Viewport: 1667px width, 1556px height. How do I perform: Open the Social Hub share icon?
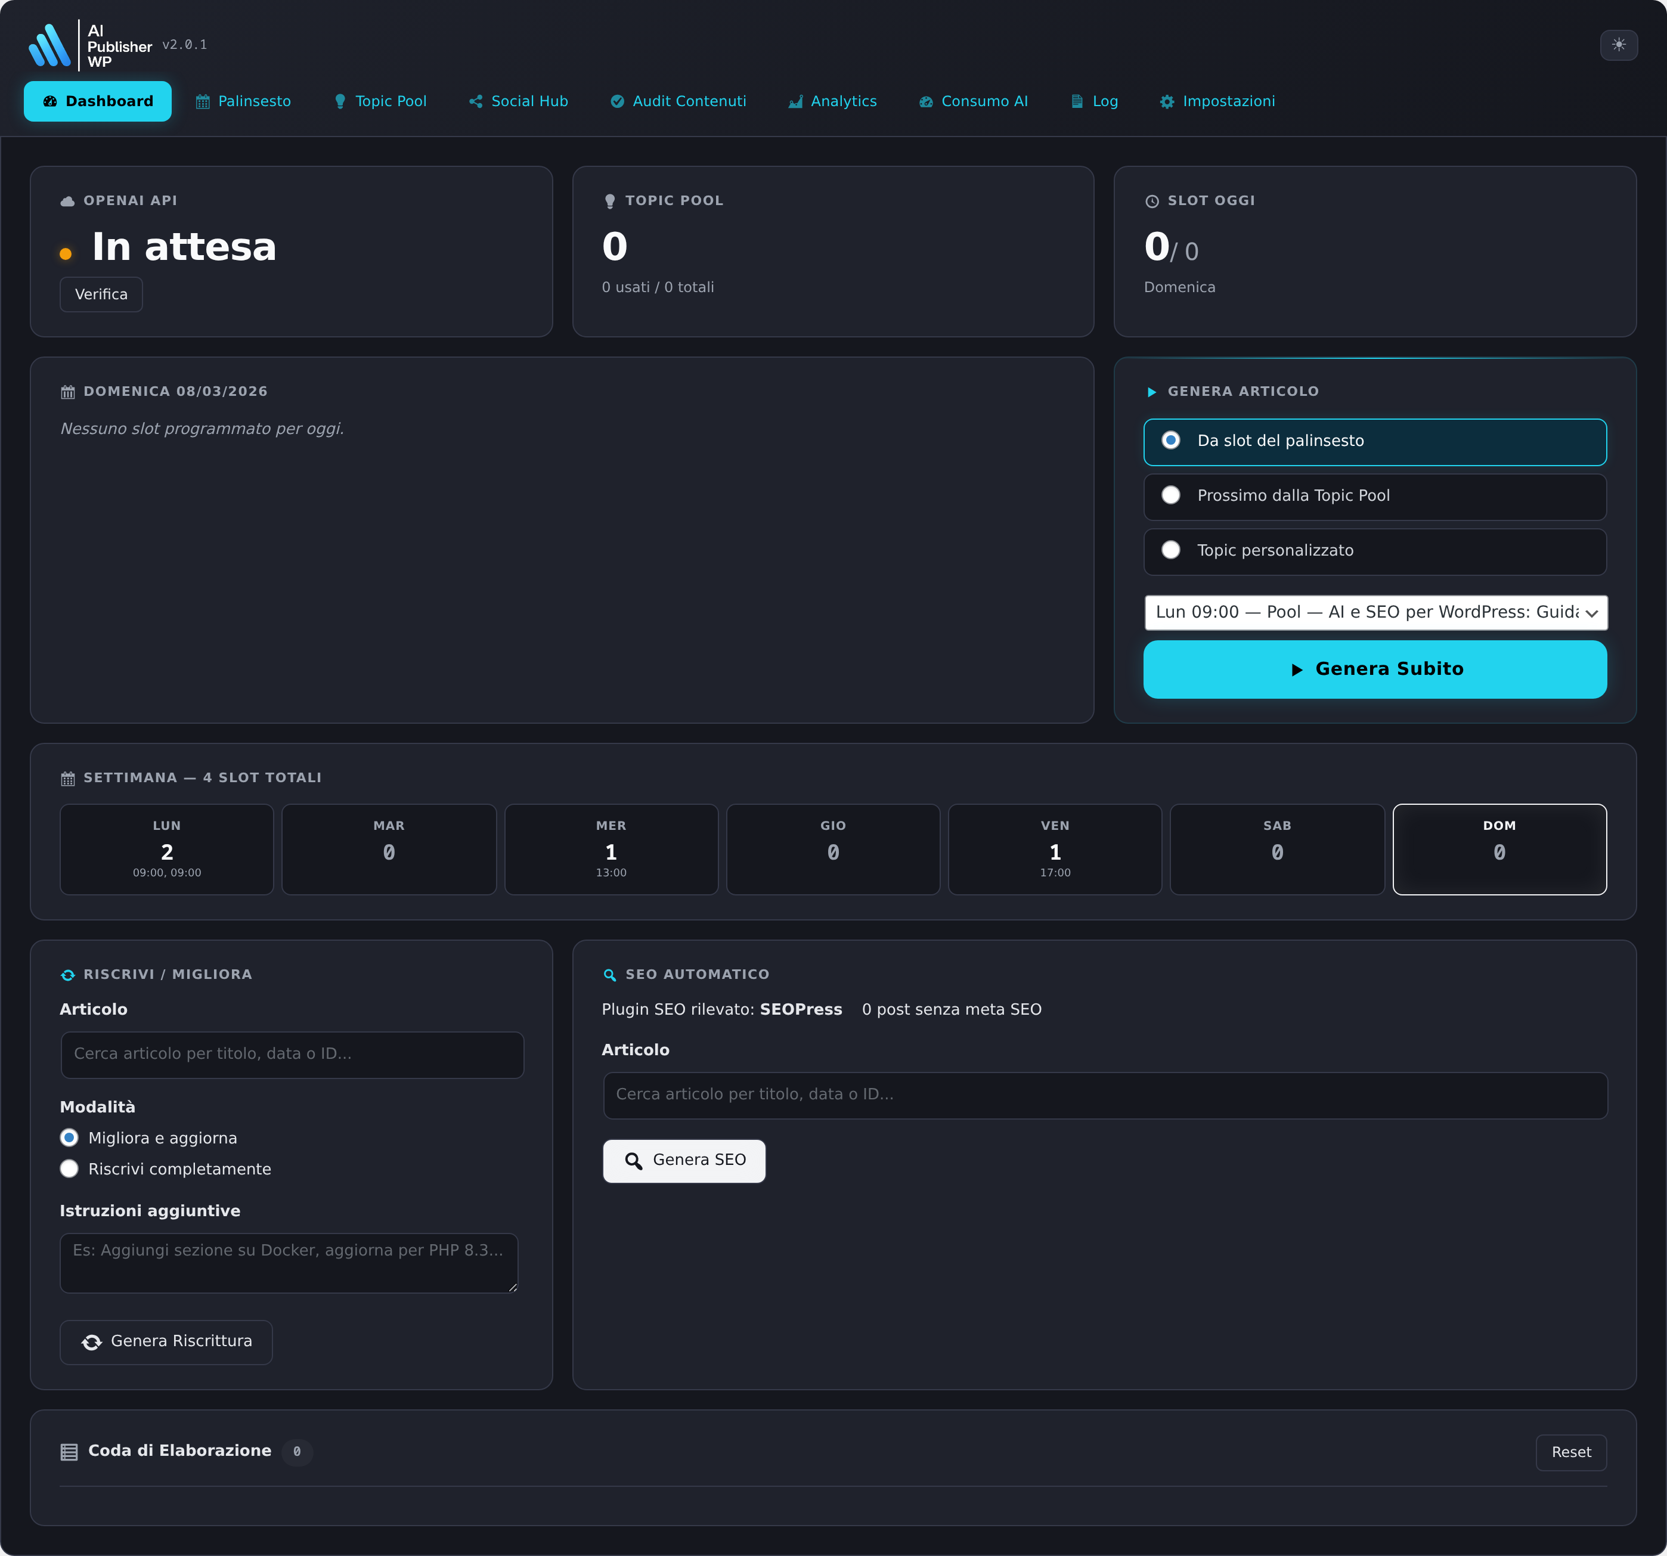(475, 101)
